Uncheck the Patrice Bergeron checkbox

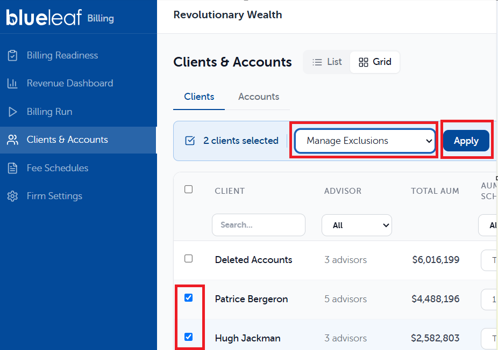click(188, 298)
